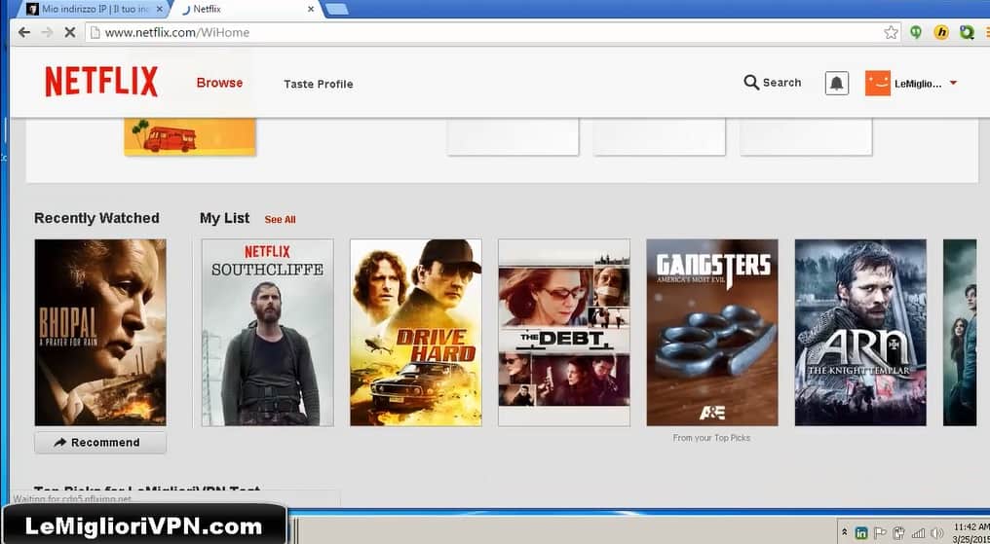Click the My List heading
Image resolution: width=990 pixels, height=544 pixels.
225,218
